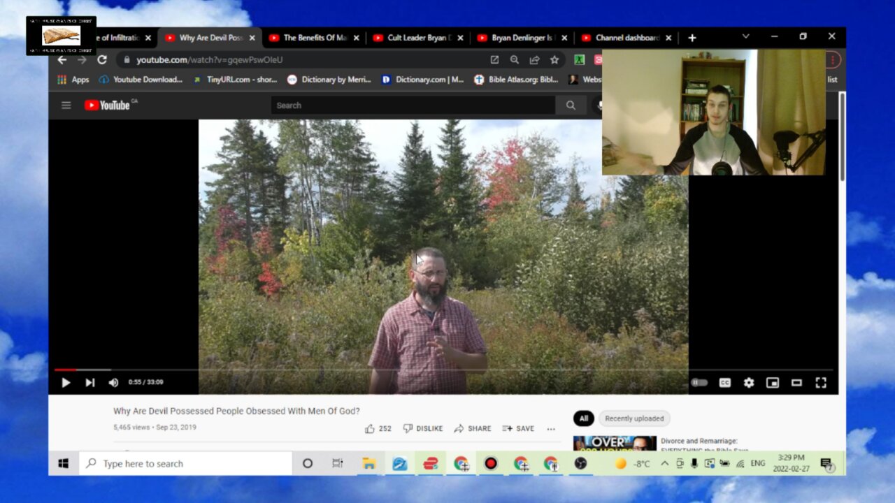Open clock and date 3:29 PM
This screenshot has width=895, height=503.
click(791, 463)
